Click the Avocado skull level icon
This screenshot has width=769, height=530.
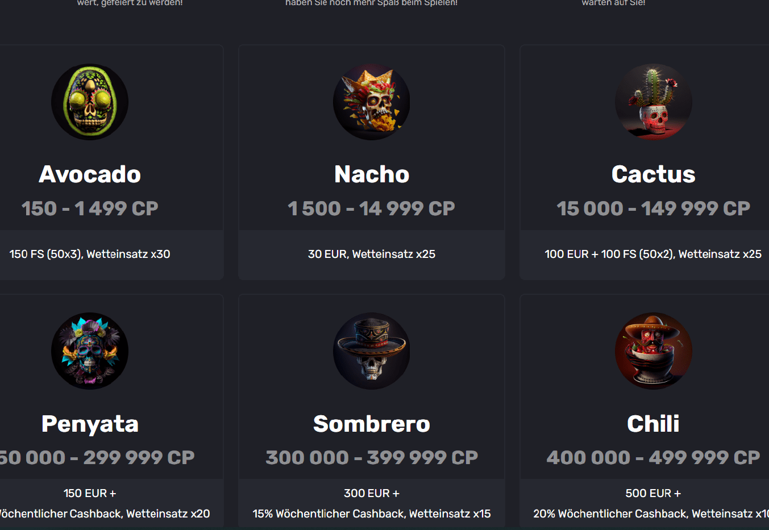pyautogui.click(x=90, y=102)
